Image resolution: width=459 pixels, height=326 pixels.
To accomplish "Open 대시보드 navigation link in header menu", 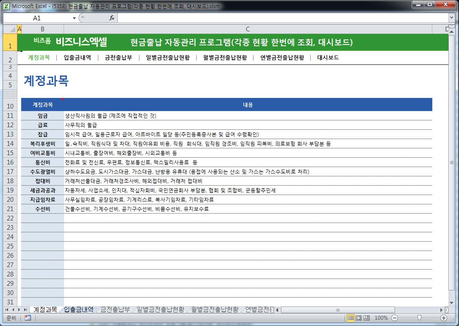I will click(328, 57).
